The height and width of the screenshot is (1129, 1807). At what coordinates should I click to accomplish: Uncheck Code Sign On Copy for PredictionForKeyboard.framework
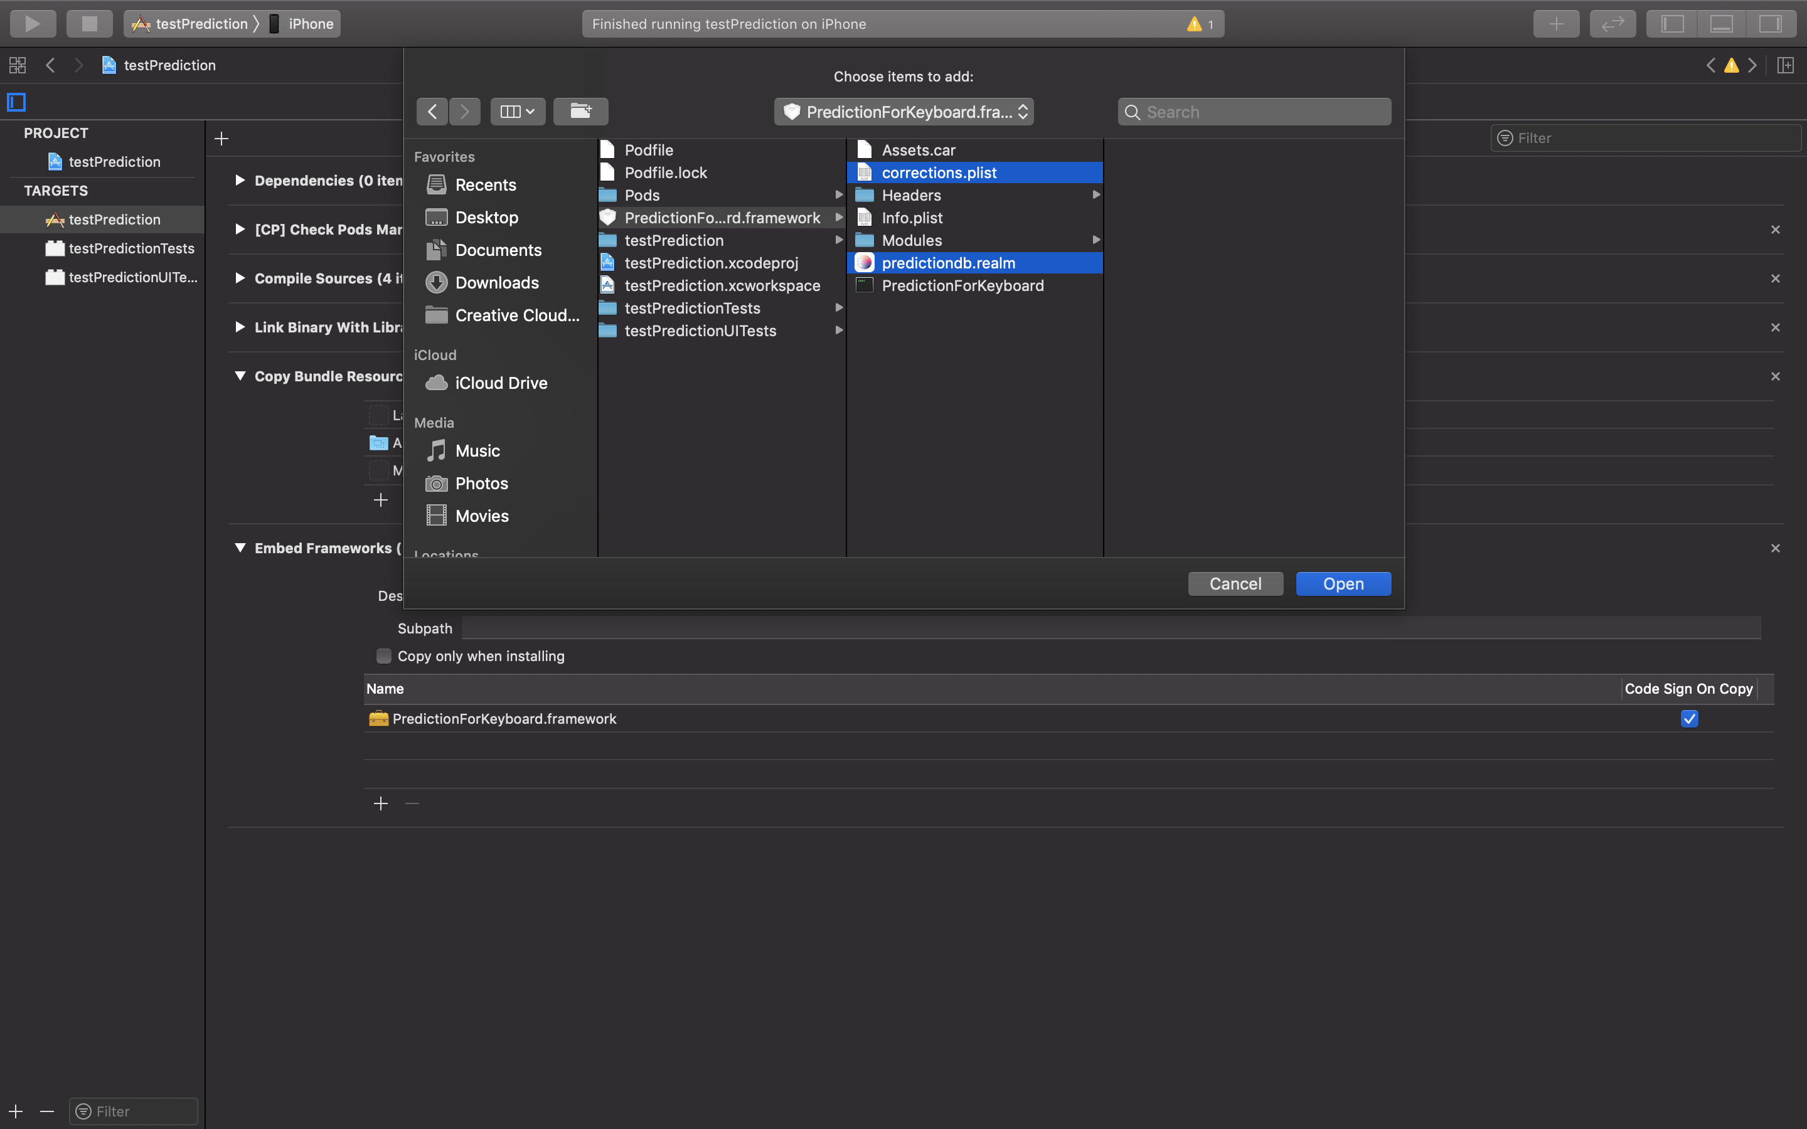(x=1689, y=718)
